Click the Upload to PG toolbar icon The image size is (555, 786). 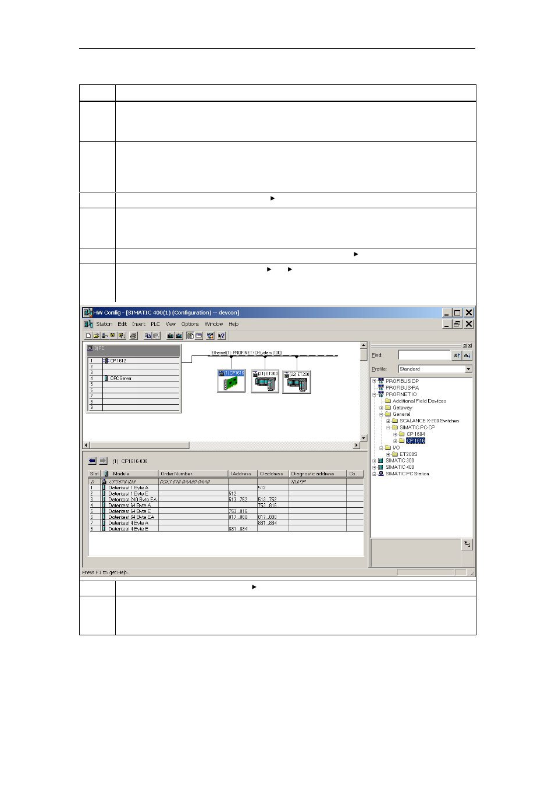tap(179, 336)
